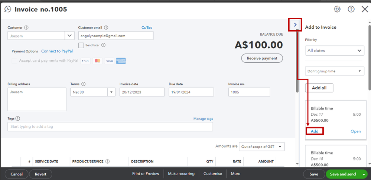The image size is (371, 180).
Task: Tick Accept card payments with PayPal checkbox
Action: [x=14, y=60]
